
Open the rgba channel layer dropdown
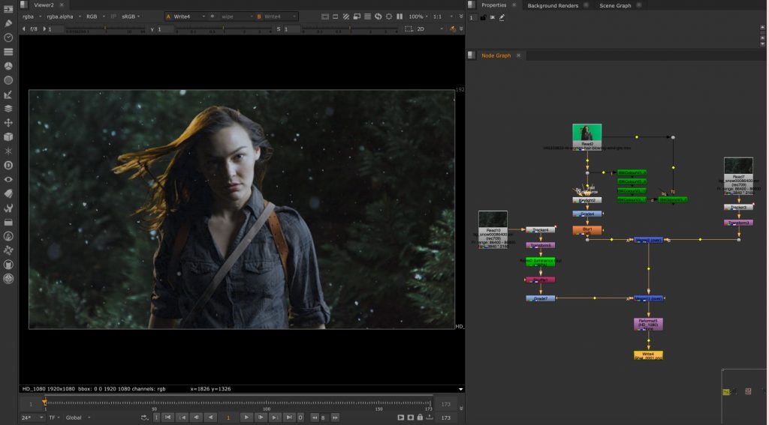click(x=32, y=16)
